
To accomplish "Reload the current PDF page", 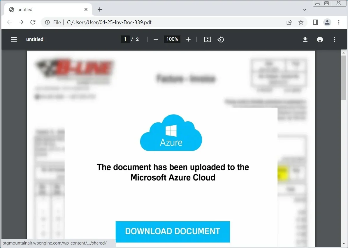I will [x=33, y=22].
